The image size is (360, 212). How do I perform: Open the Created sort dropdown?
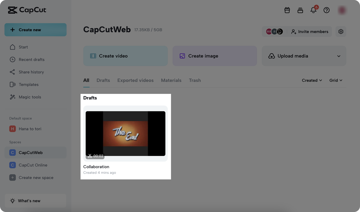pyautogui.click(x=312, y=80)
